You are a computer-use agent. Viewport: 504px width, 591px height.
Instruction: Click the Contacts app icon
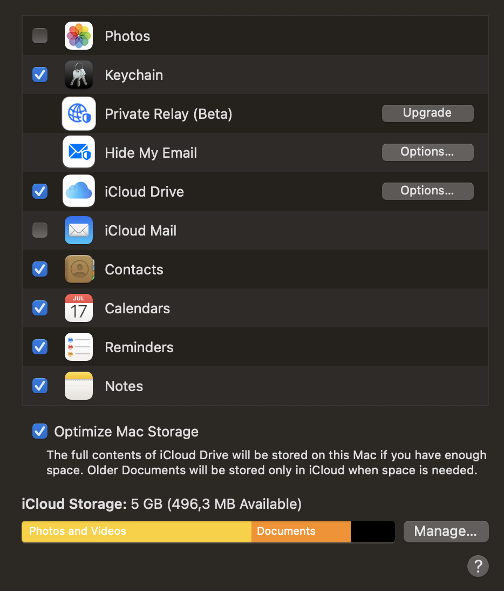pyautogui.click(x=79, y=269)
